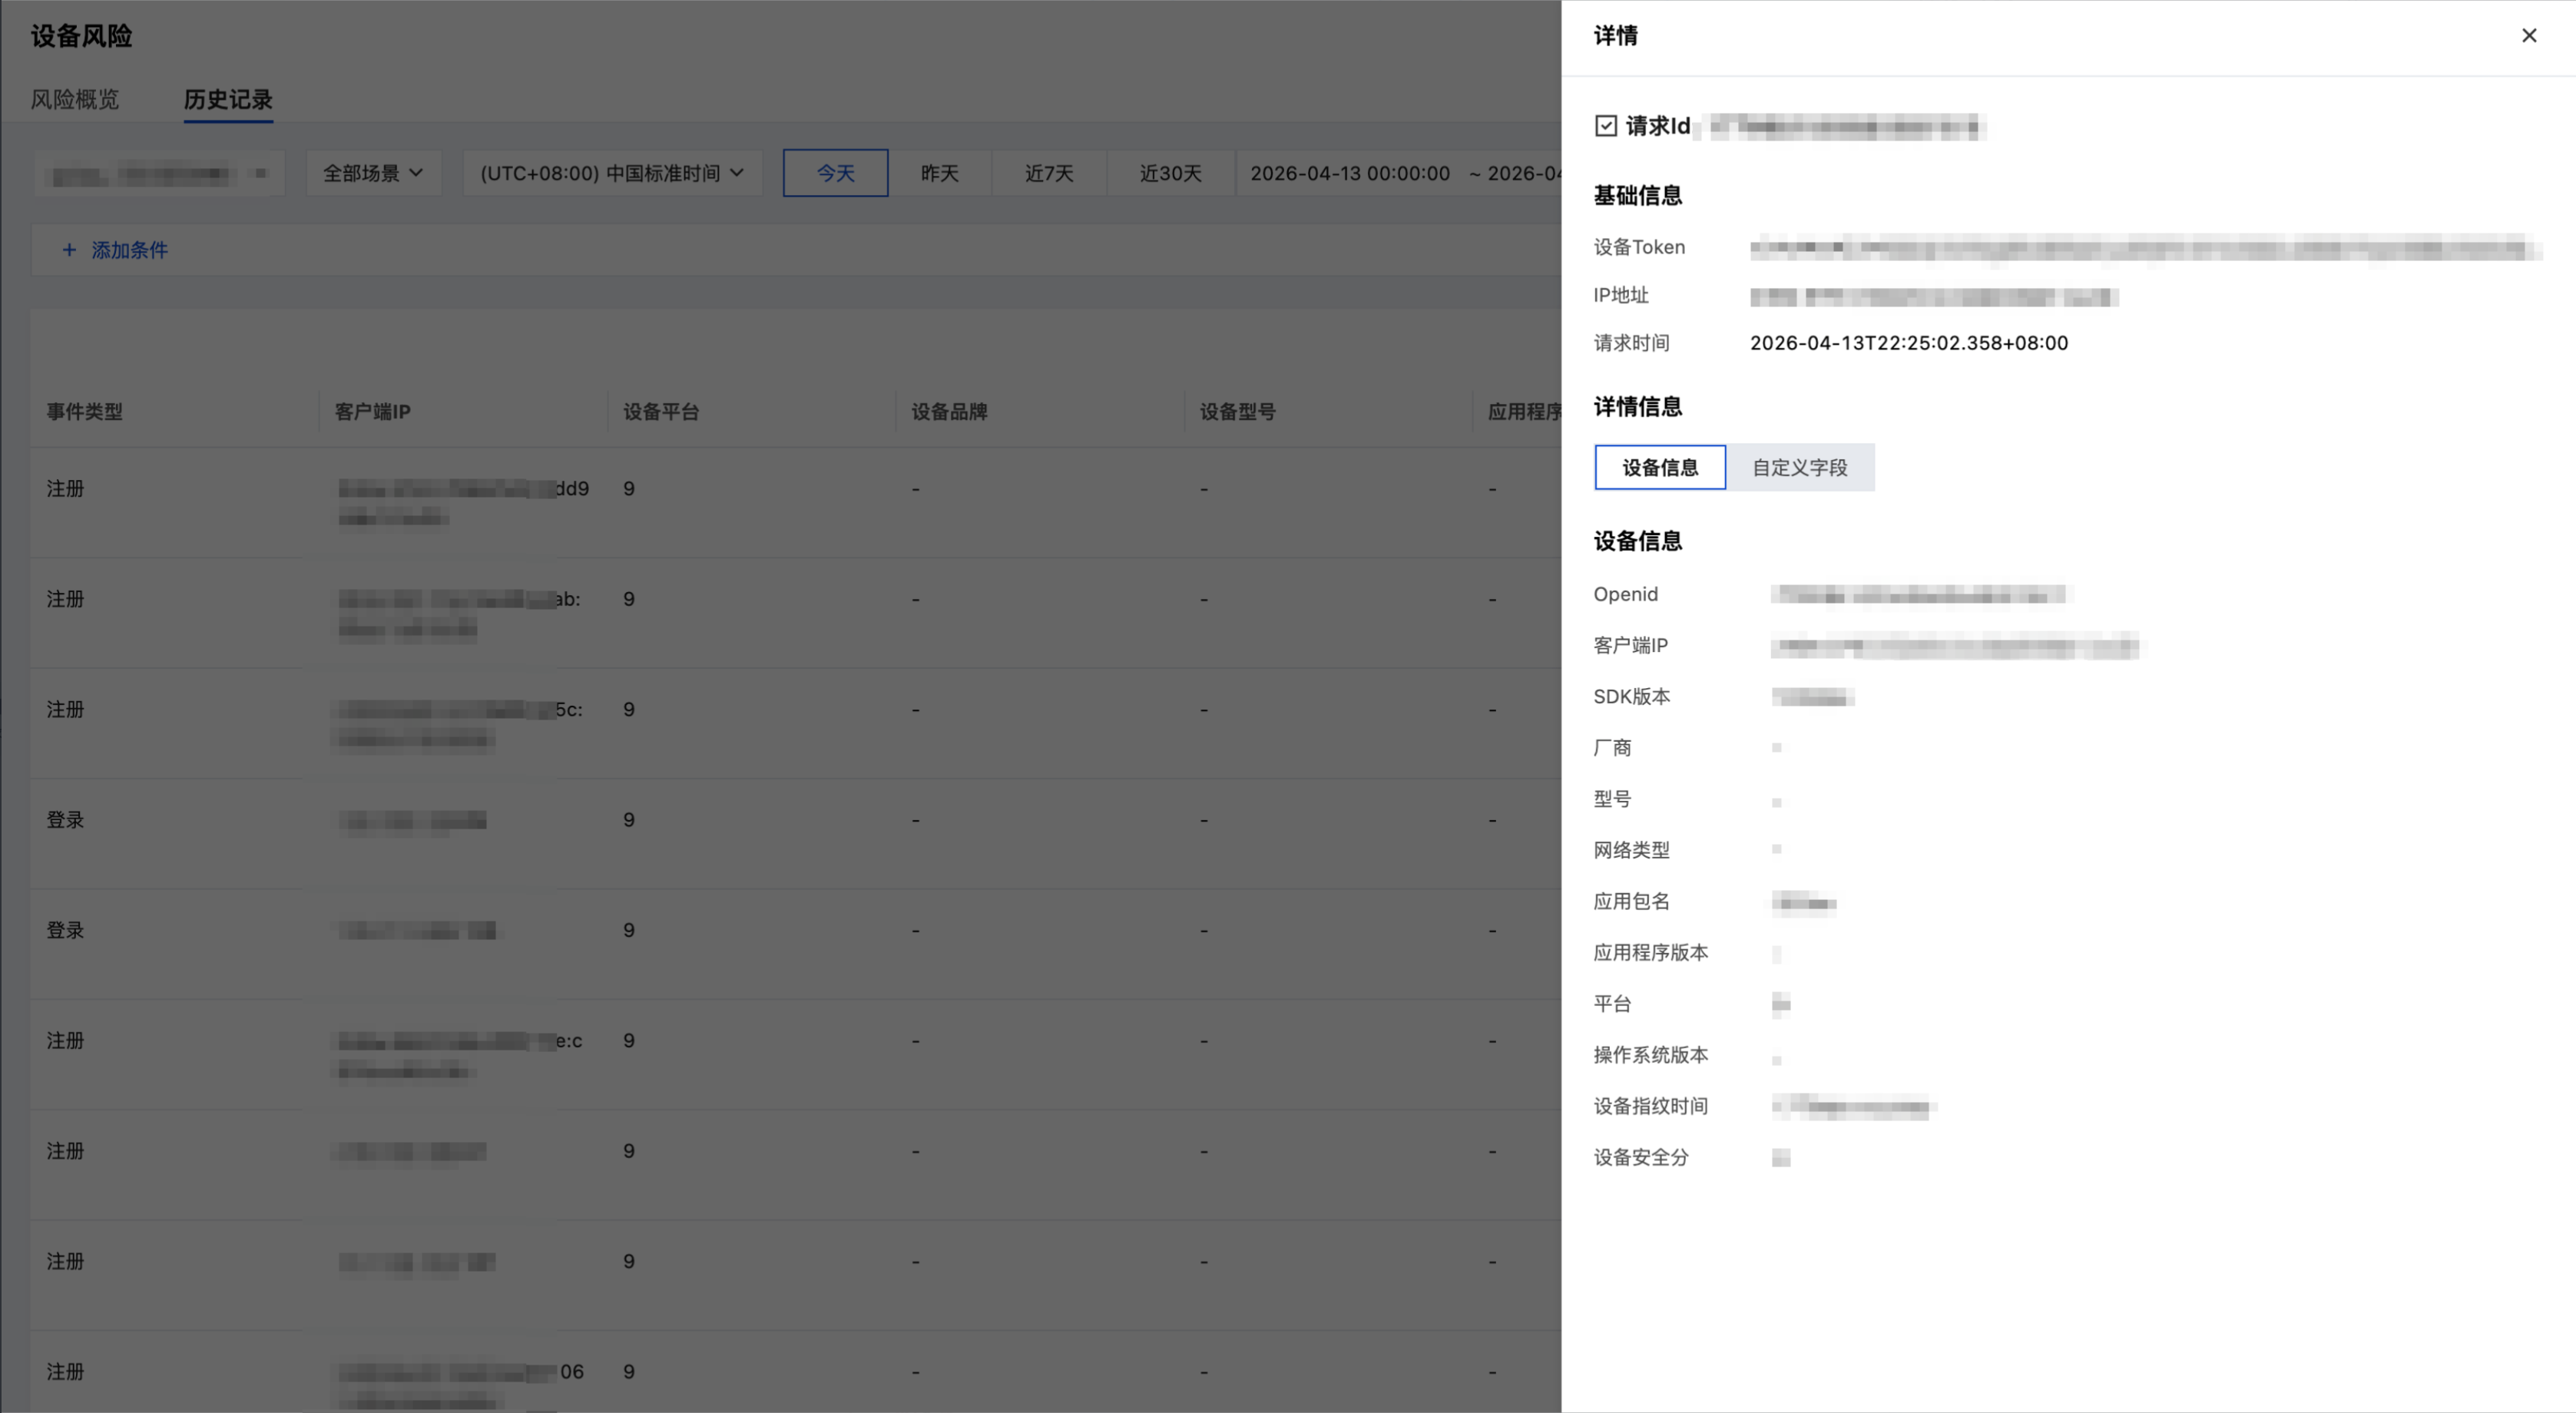
Task: Switch to the 风险概览 tab
Action: point(74,100)
